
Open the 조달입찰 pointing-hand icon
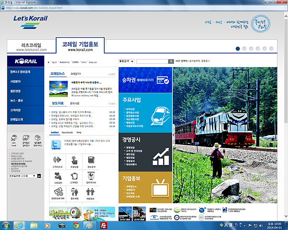point(74,160)
